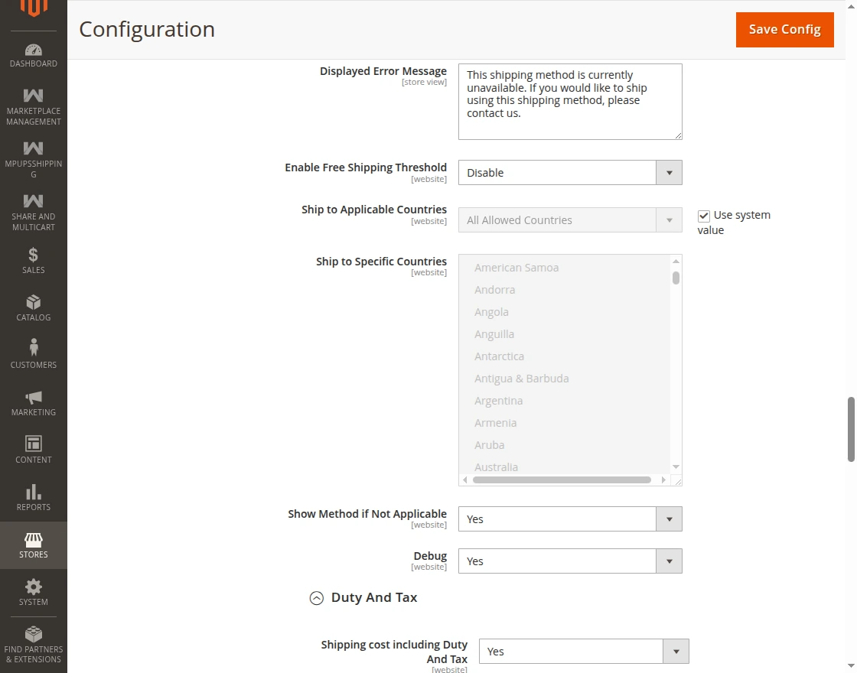The height and width of the screenshot is (673, 857).
Task: Click country list scroll up arrow
Action: tap(676, 261)
